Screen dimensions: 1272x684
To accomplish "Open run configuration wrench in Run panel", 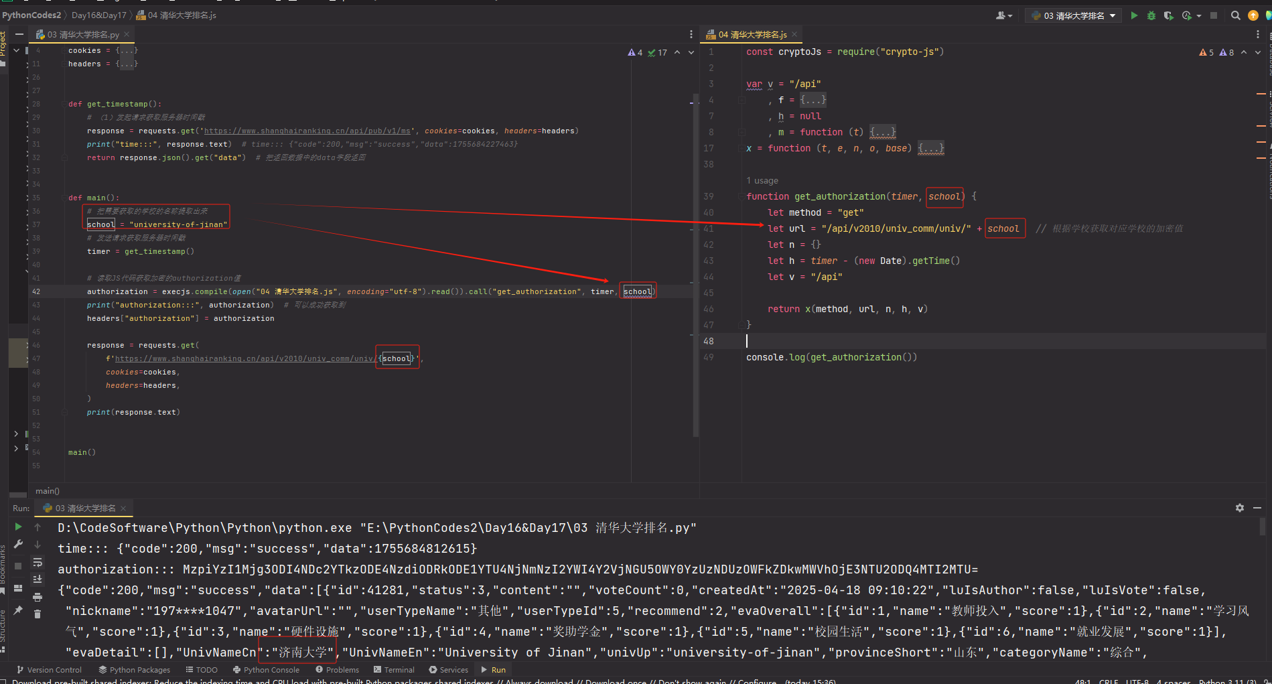I will pyautogui.click(x=18, y=544).
